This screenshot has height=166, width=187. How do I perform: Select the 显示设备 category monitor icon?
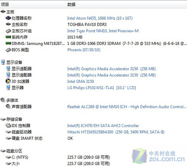click(3, 62)
